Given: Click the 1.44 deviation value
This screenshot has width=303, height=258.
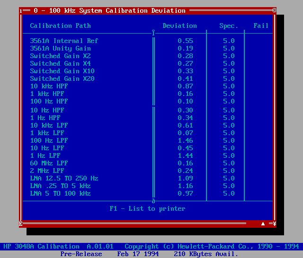Looking at the screenshot, I should 185,155.
